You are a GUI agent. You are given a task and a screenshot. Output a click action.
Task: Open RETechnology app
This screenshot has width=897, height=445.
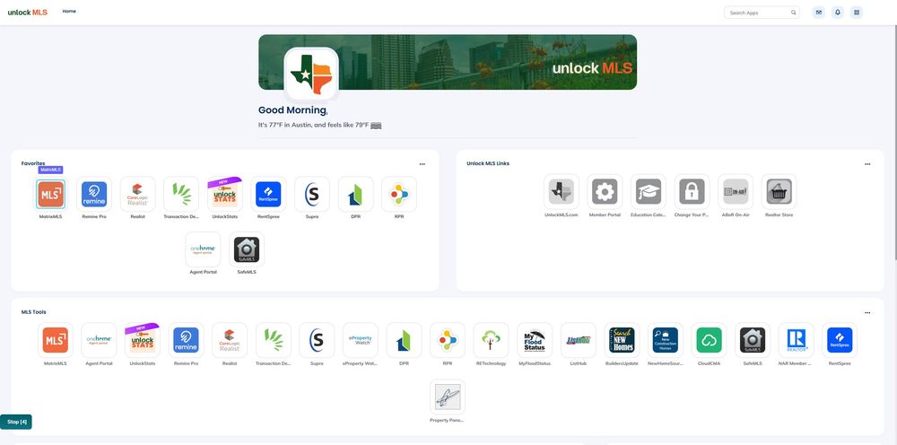pos(491,340)
